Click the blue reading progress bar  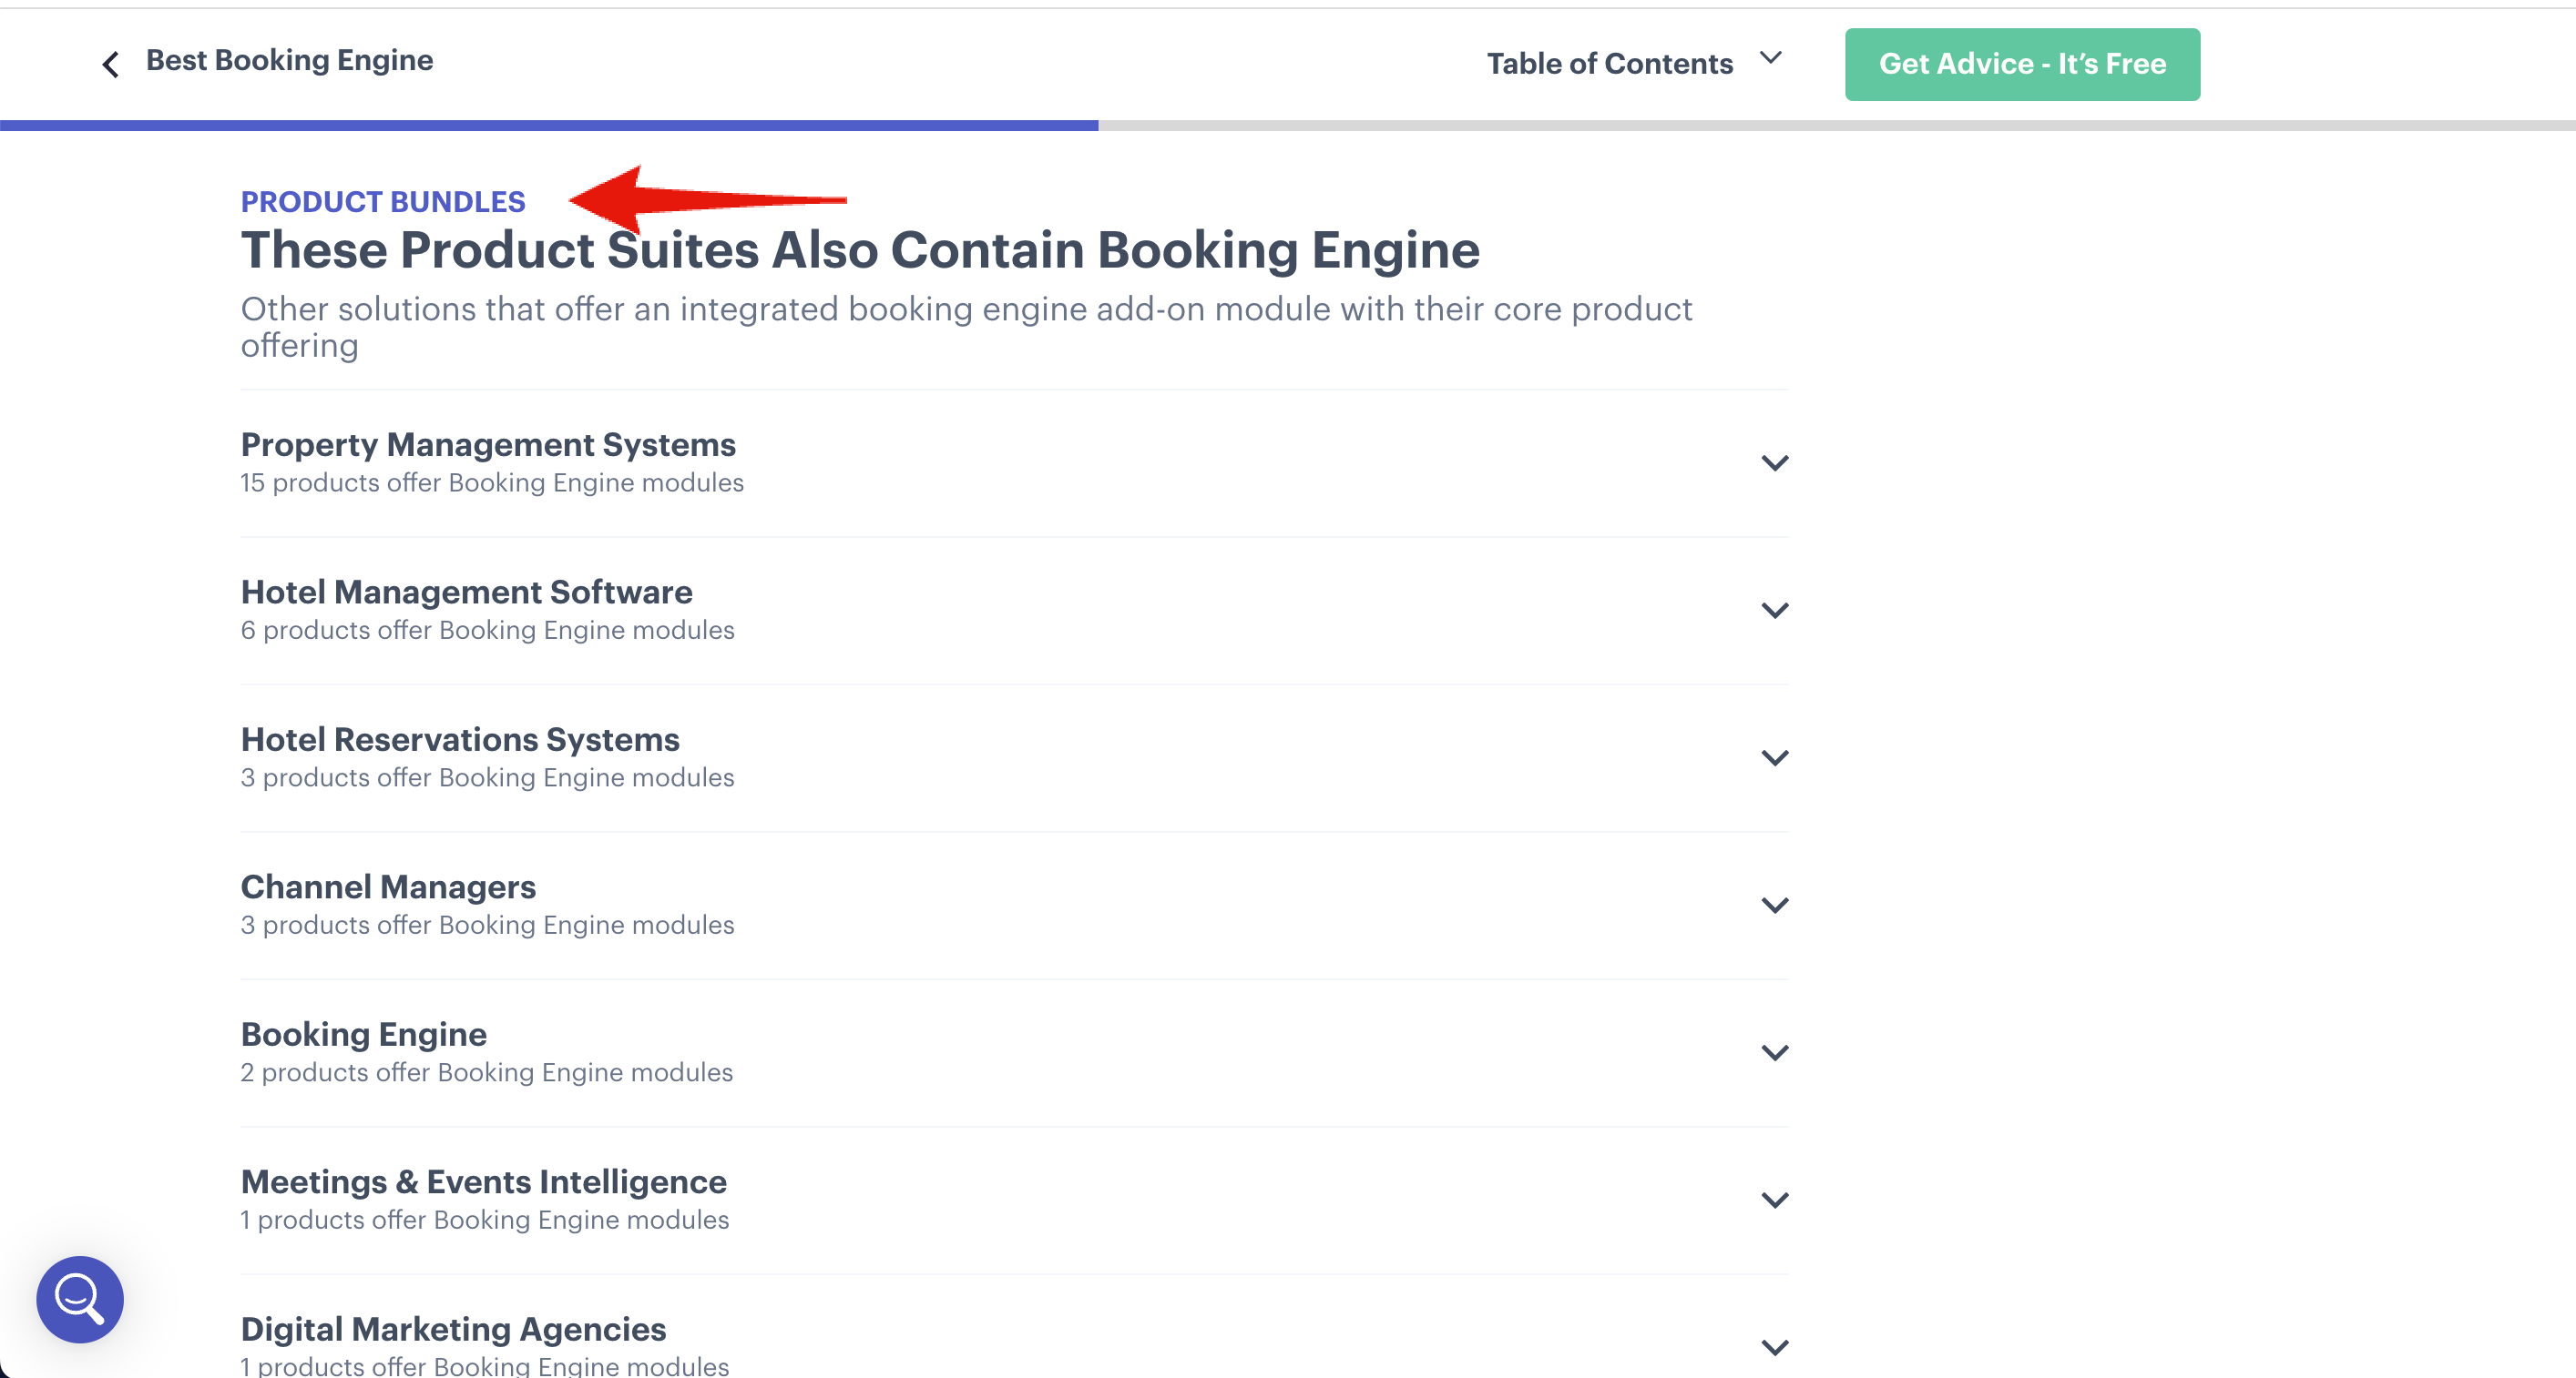(x=548, y=126)
